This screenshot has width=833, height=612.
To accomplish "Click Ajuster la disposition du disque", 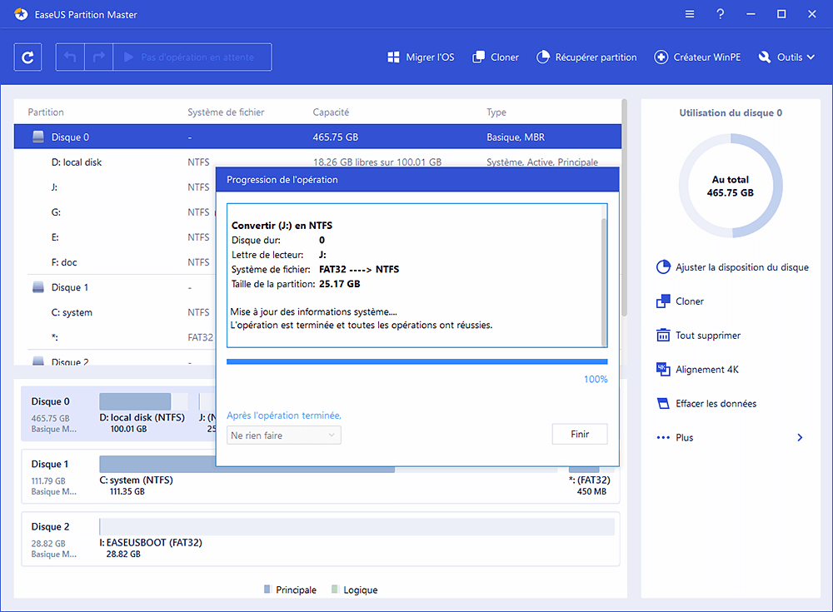I will [732, 267].
